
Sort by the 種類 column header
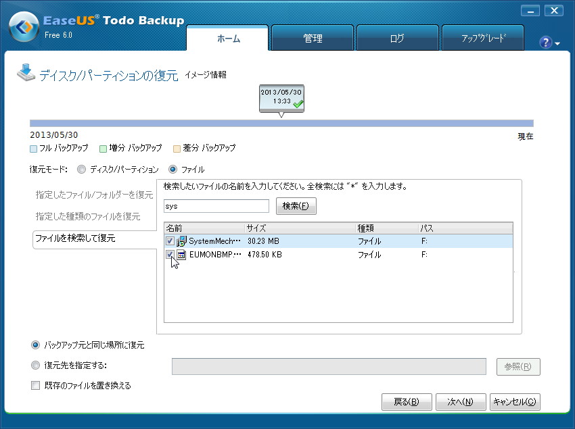point(387,228)
